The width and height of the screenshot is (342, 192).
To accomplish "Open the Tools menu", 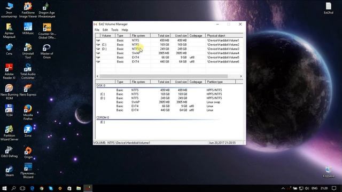I will point(115,30).
